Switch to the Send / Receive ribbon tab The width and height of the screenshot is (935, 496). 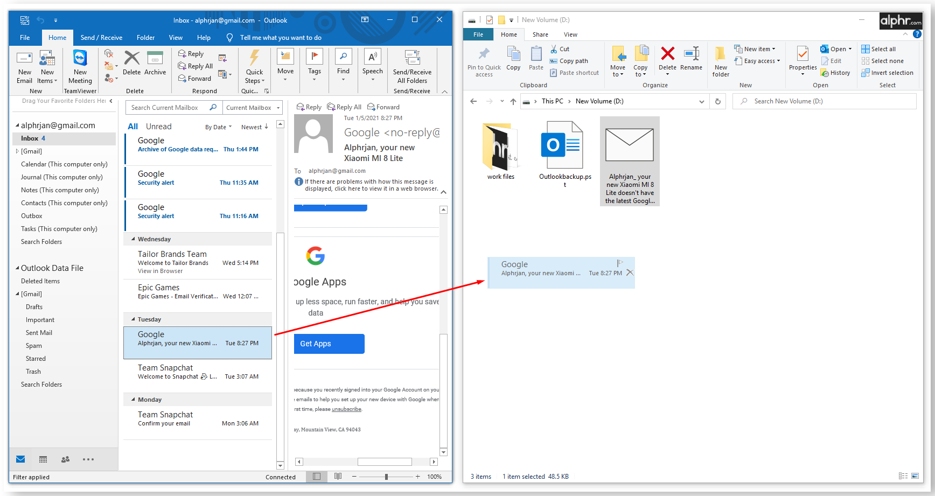tap(101, 38)
